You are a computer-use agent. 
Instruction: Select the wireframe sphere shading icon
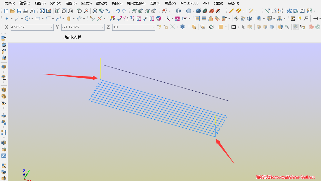(x=178, y=11)
